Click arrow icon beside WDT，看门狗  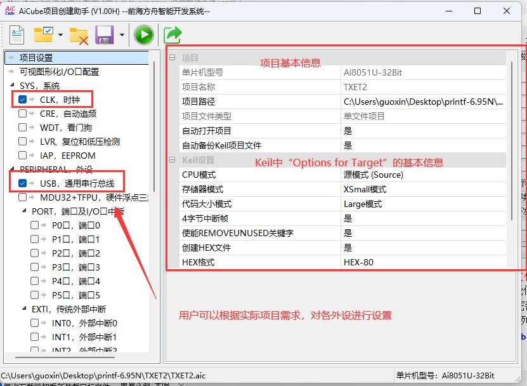[32, 127]
